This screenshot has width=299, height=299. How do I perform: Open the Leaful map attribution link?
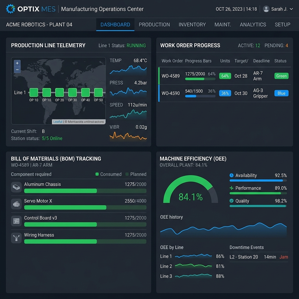click(58, 122)
